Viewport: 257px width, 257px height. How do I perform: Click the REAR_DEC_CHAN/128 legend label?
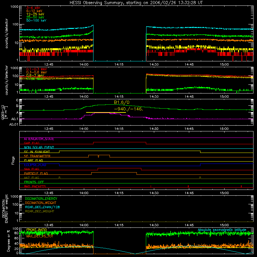click(x=42, y=207)
